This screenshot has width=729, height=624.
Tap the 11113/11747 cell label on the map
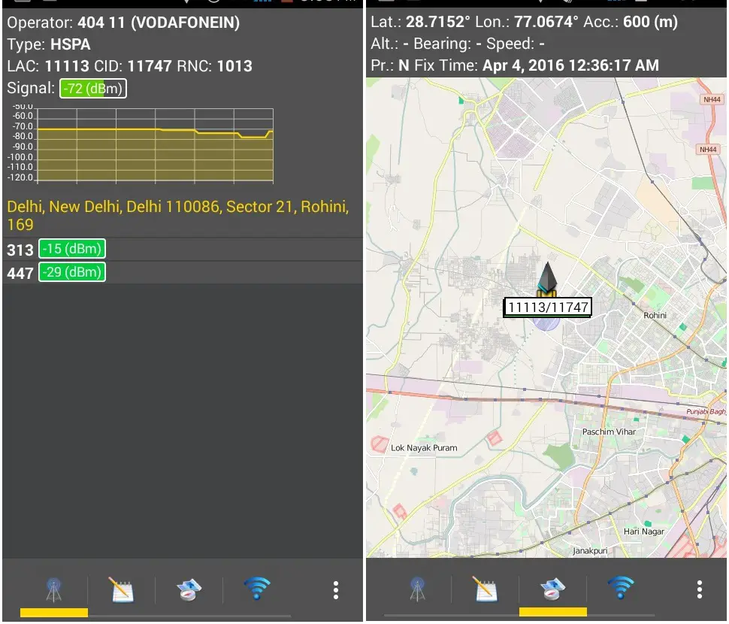548,307
